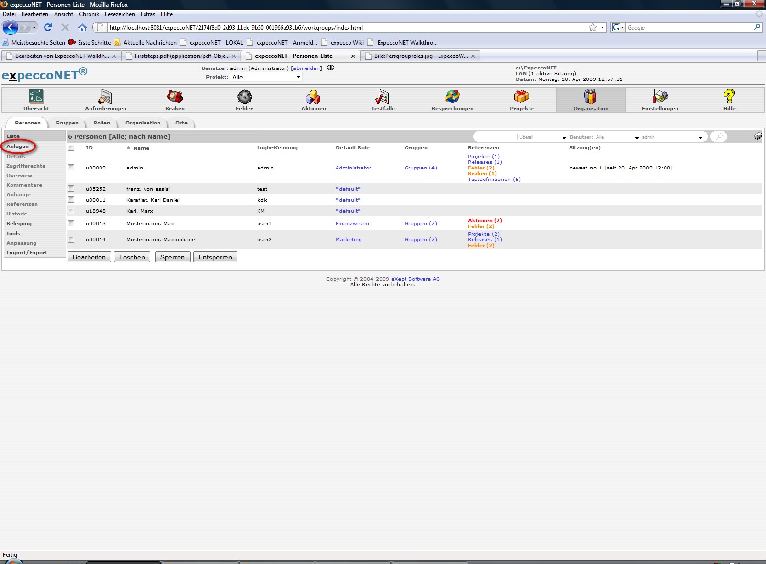Select the checkbox for Mustermann, Max
Image resolution: width=766 pixels, height=564 pixels.
(71, 223)
